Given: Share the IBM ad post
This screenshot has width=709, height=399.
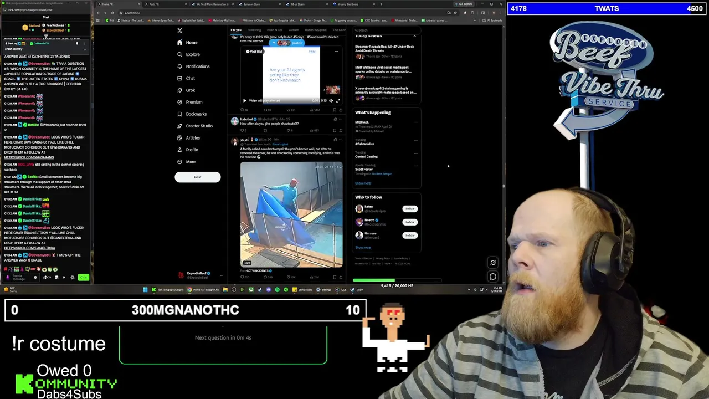Looking at the screenshot, I should coord(340,110).
